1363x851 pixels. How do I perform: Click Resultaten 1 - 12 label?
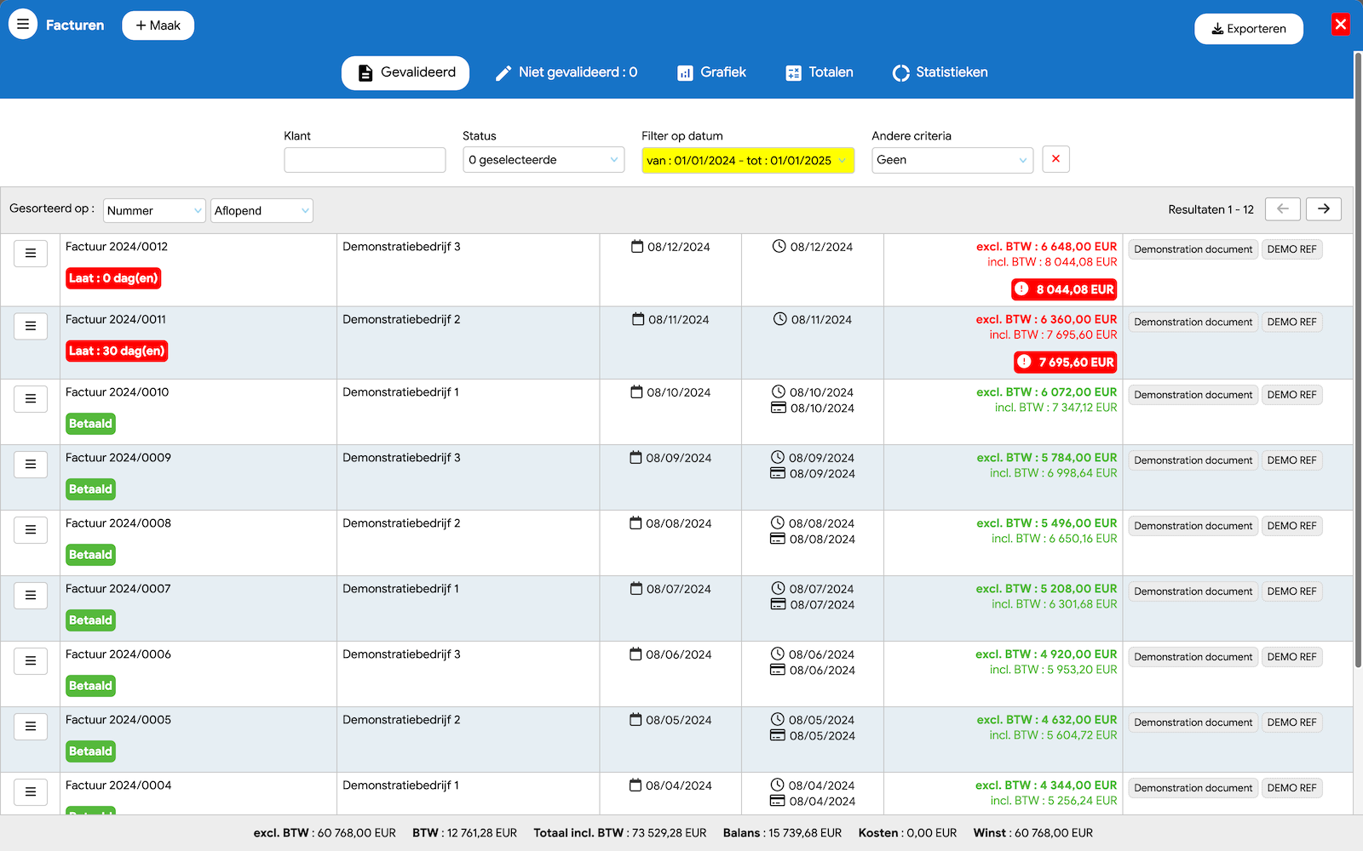[x=1211, y=209]
